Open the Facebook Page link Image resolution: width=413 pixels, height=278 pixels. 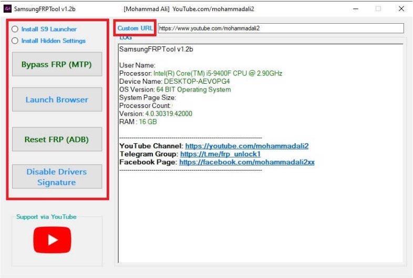coord(247,162)
